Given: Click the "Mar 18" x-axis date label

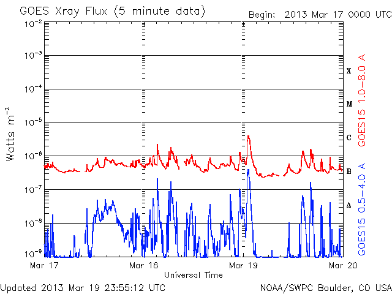Looking at the screenshot, I should 143,266.
